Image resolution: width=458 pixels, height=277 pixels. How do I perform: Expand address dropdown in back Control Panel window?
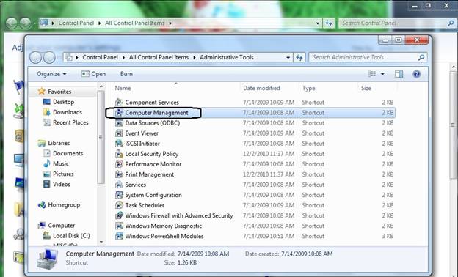318,23
